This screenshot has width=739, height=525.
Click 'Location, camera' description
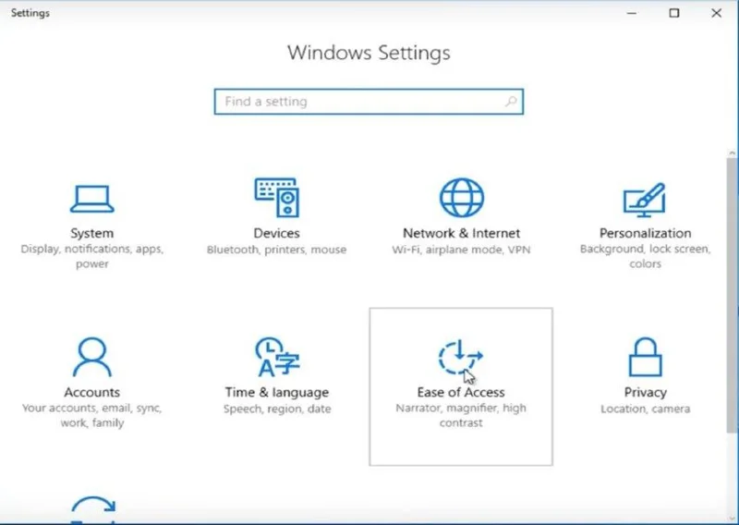point(645,409)
